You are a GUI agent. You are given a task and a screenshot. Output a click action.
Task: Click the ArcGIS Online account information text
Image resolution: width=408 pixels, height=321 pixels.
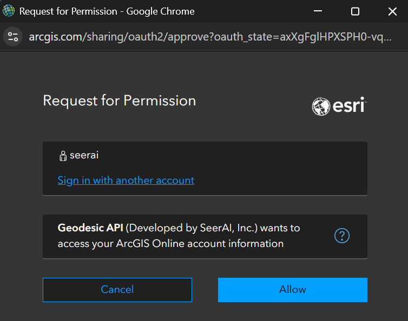(x=200, y=244)
